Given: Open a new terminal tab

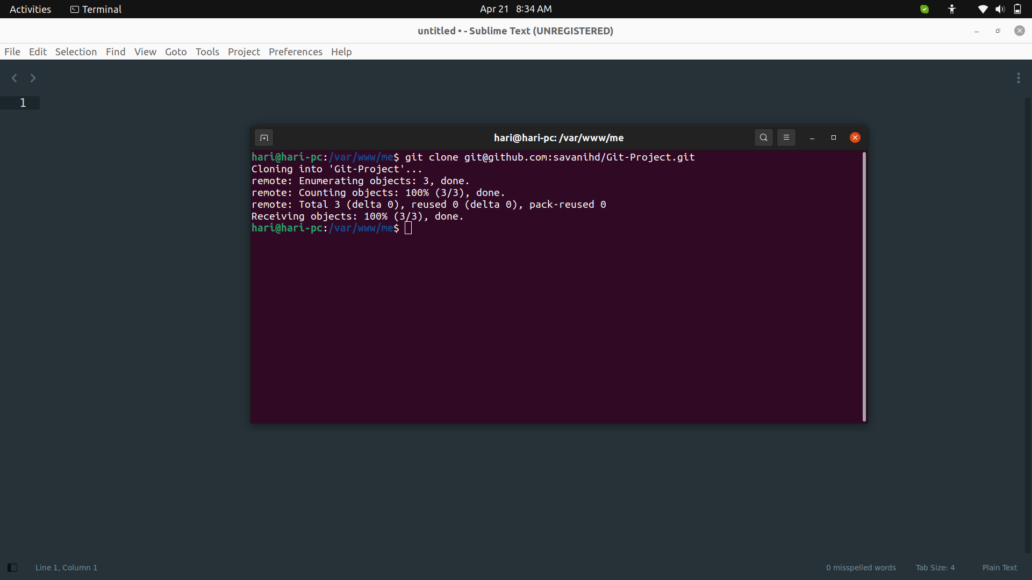Looking at the screenshot, I should [264, 137].
